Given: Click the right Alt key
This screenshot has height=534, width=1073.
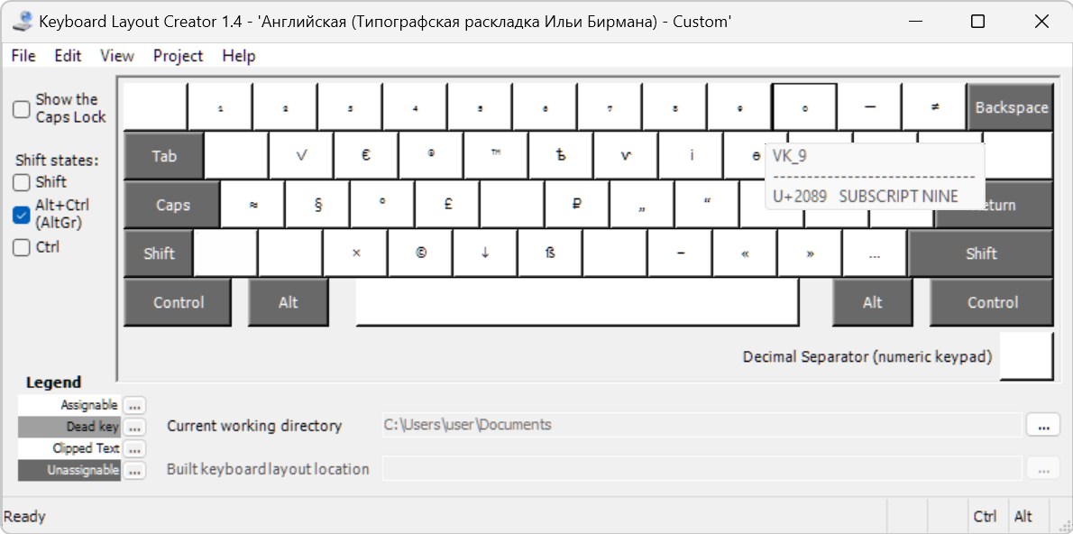Looking at the screenshot, I should coord(873,302).
